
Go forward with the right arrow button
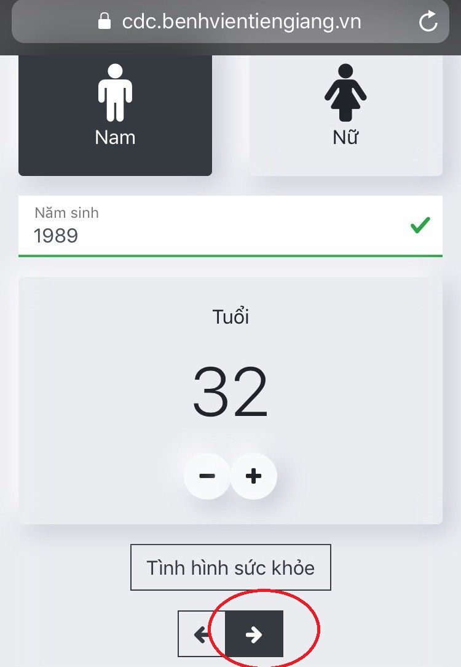click(x=254, y=634)
